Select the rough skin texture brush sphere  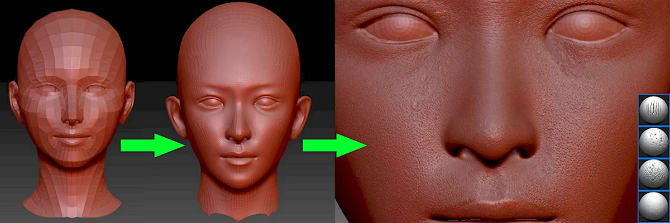tap(653, 174)
